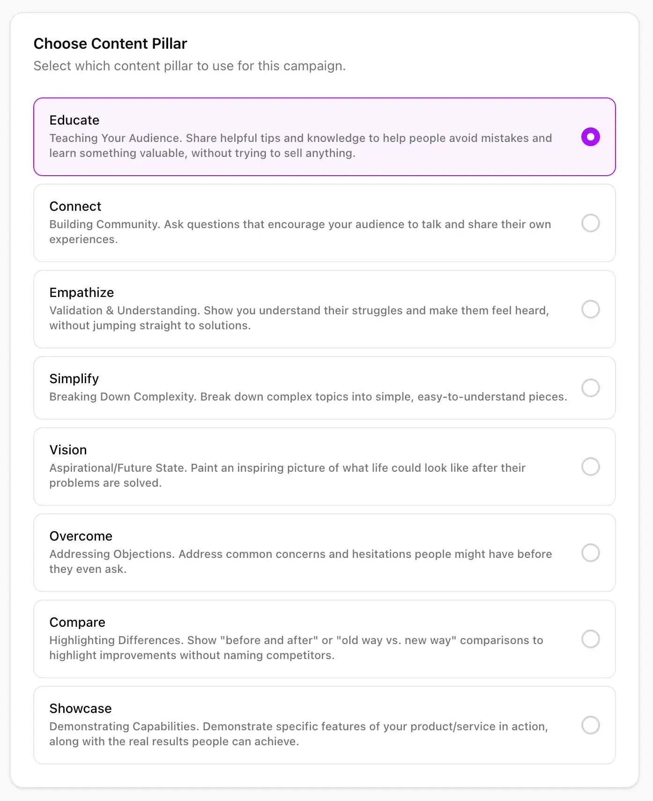653x801 pixels.
Task: Select the Connect content pillar radio button
Action: [x=591, y=223]
